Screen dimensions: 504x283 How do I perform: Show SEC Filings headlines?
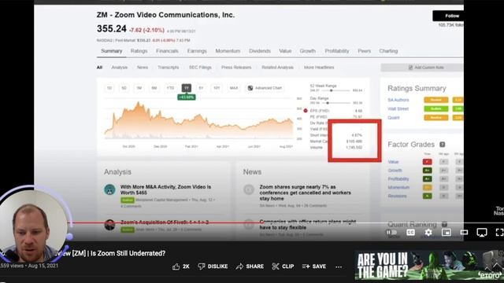[200, 68]
